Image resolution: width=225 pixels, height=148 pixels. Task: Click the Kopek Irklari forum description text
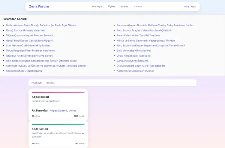pyautogui.click(x=46, y=101)
